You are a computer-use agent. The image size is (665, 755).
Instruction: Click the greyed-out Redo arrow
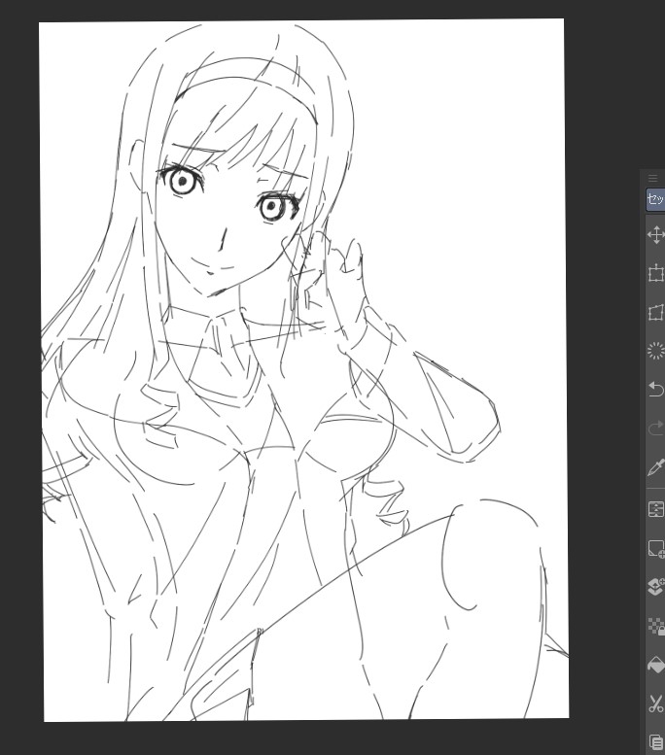point(656,428)
